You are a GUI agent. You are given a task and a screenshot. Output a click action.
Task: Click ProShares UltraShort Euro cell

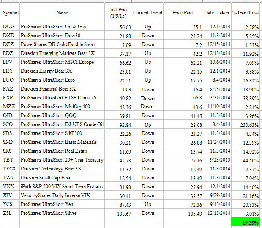(x=62, y=80)
